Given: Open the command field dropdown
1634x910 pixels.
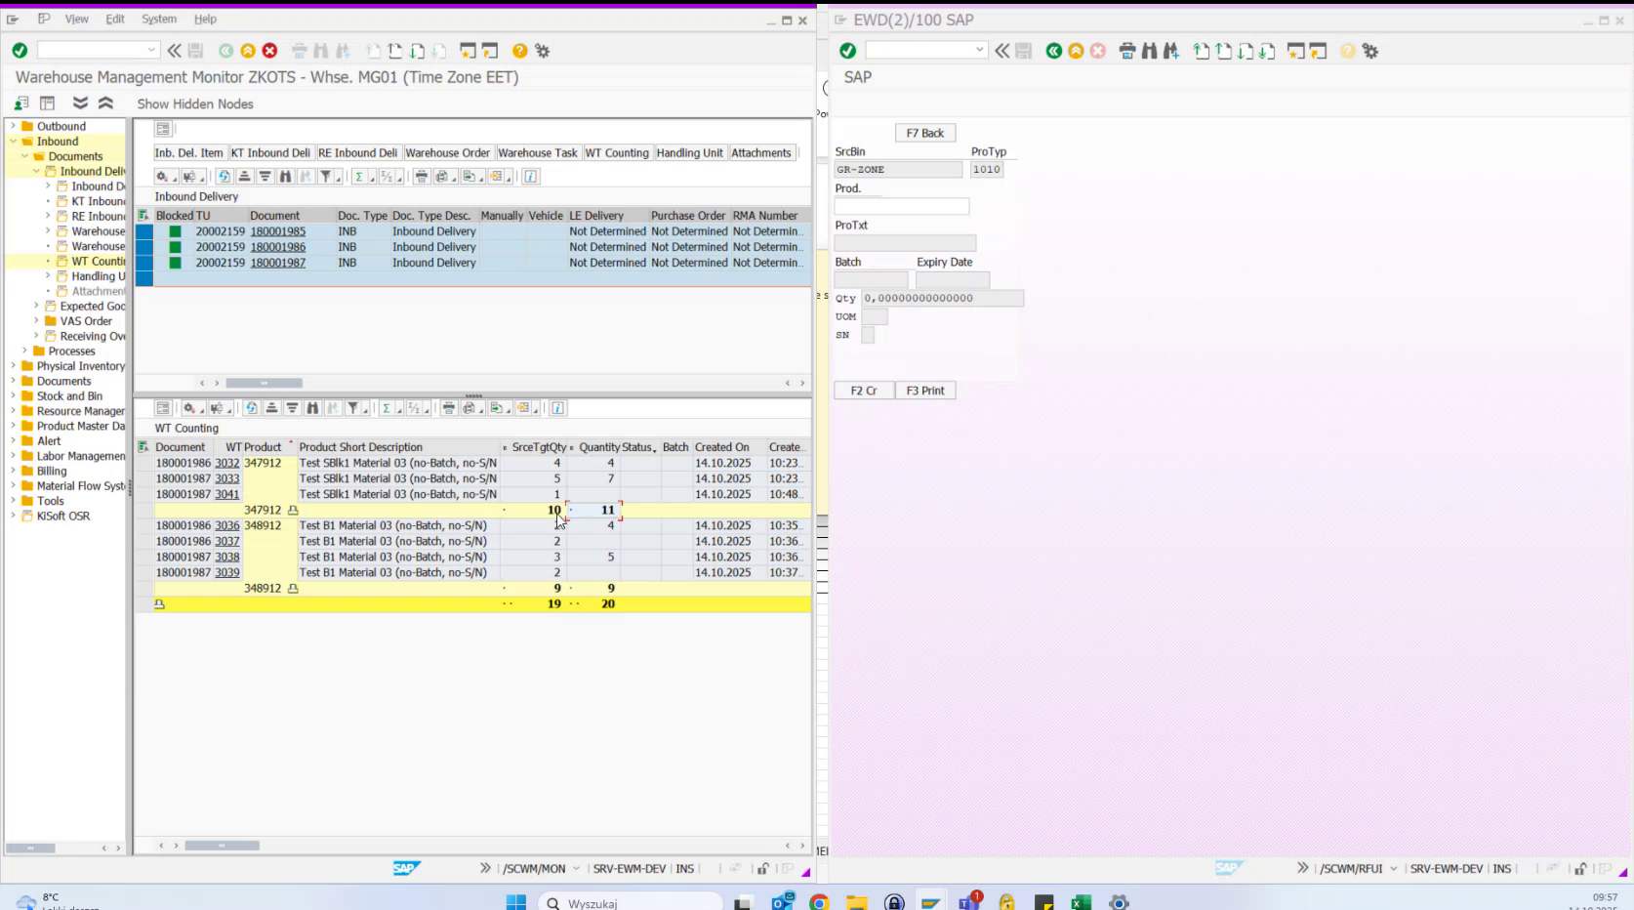Looking at the screenshot, I should (x=151, y=49).
